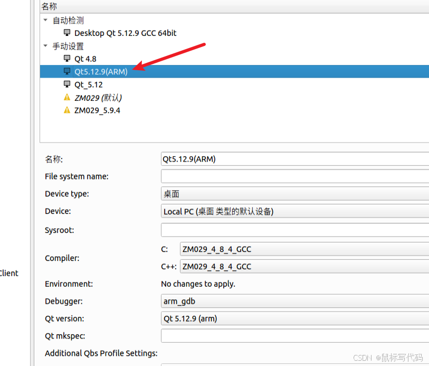This screenshot has width=429, height=366.
Task: Click the 名称 column header
Action: [234, 6]
